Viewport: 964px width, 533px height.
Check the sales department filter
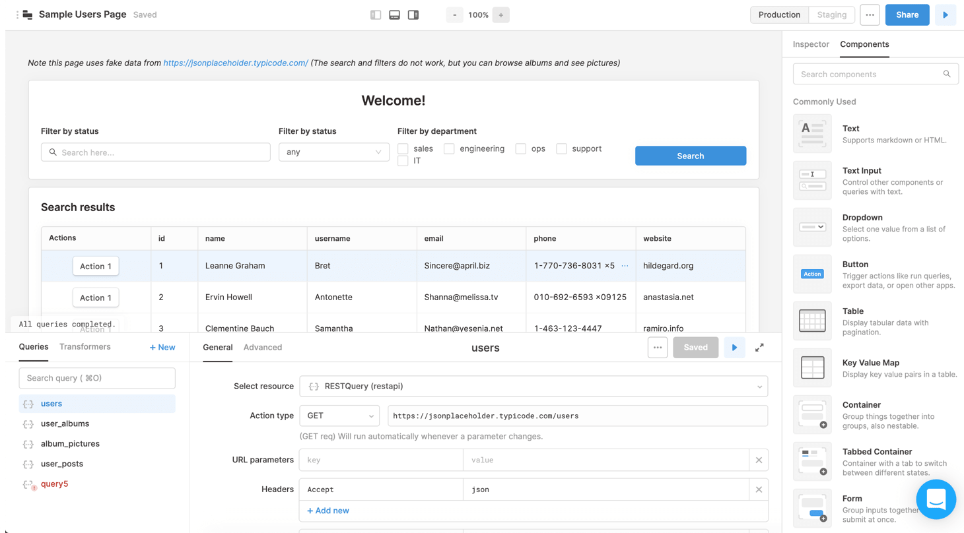pos(403,148)
